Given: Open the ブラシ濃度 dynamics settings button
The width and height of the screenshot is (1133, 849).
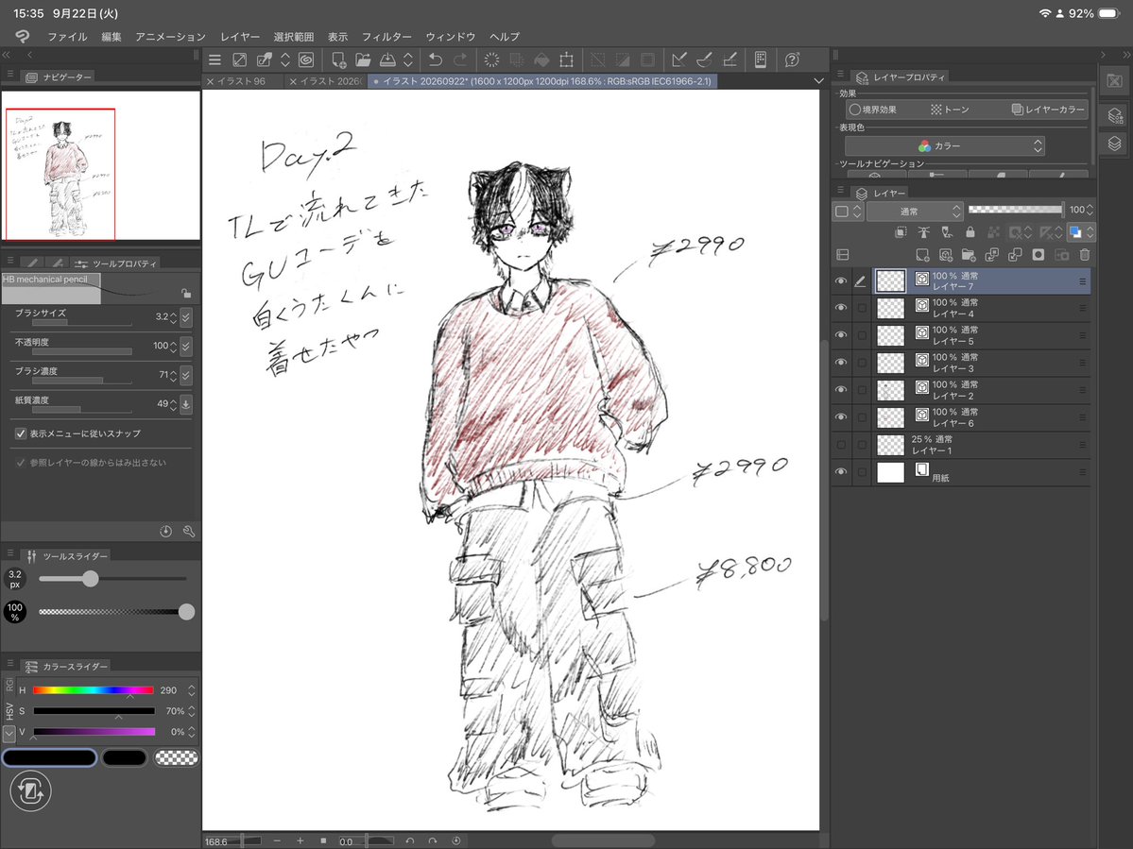Looking at the screenshot, I should click(186, 375).
